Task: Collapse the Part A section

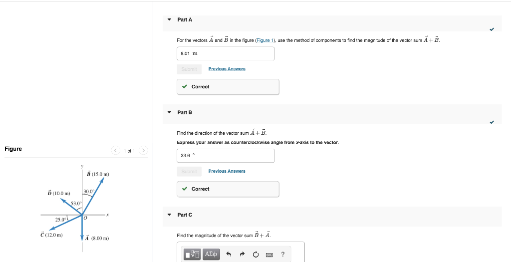Action: pos(170,20)
